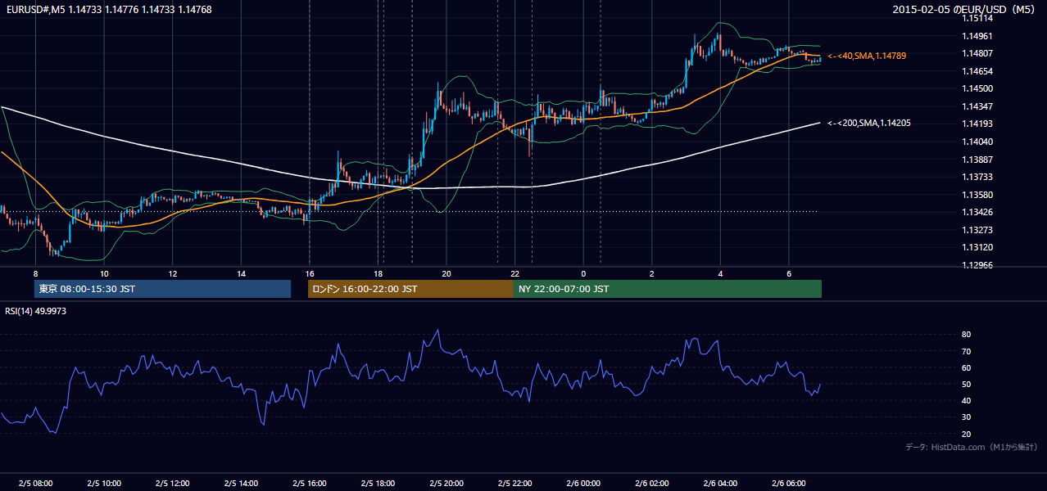Viewport: 1047px width, 491px height.
Task: Click the 2/5 10:00 time axis label
Action: [104, 484]
